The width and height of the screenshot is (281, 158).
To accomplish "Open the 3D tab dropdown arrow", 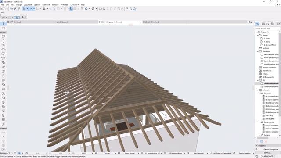I will pos(140,22).
